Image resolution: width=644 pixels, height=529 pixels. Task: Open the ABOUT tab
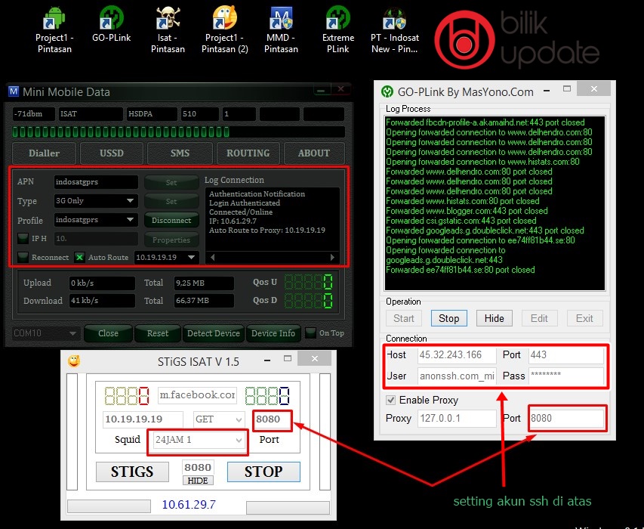pos(314,153)
